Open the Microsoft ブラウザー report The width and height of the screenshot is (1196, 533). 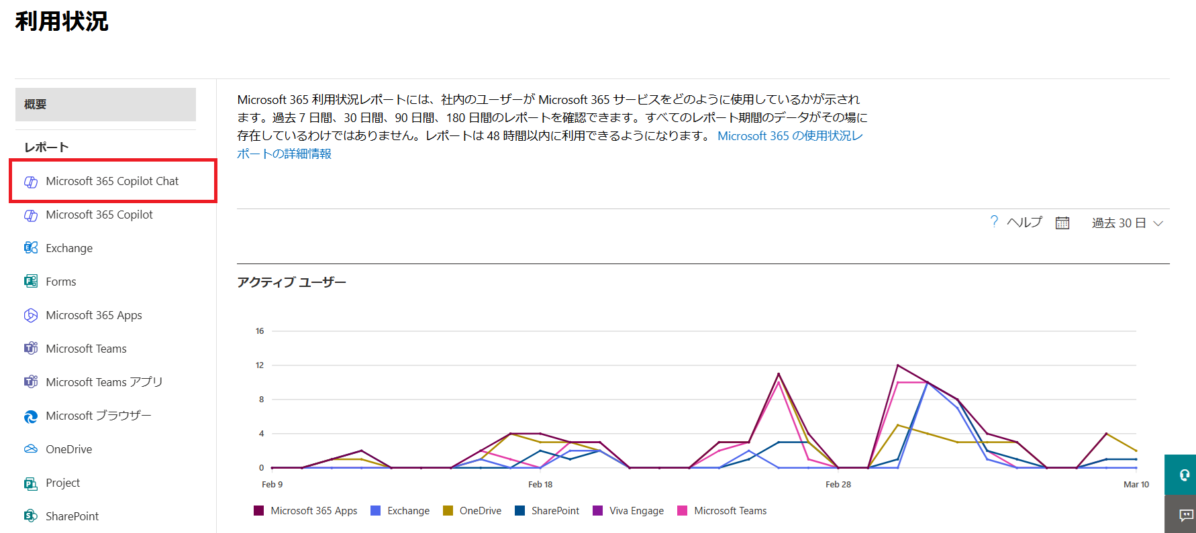99,416
